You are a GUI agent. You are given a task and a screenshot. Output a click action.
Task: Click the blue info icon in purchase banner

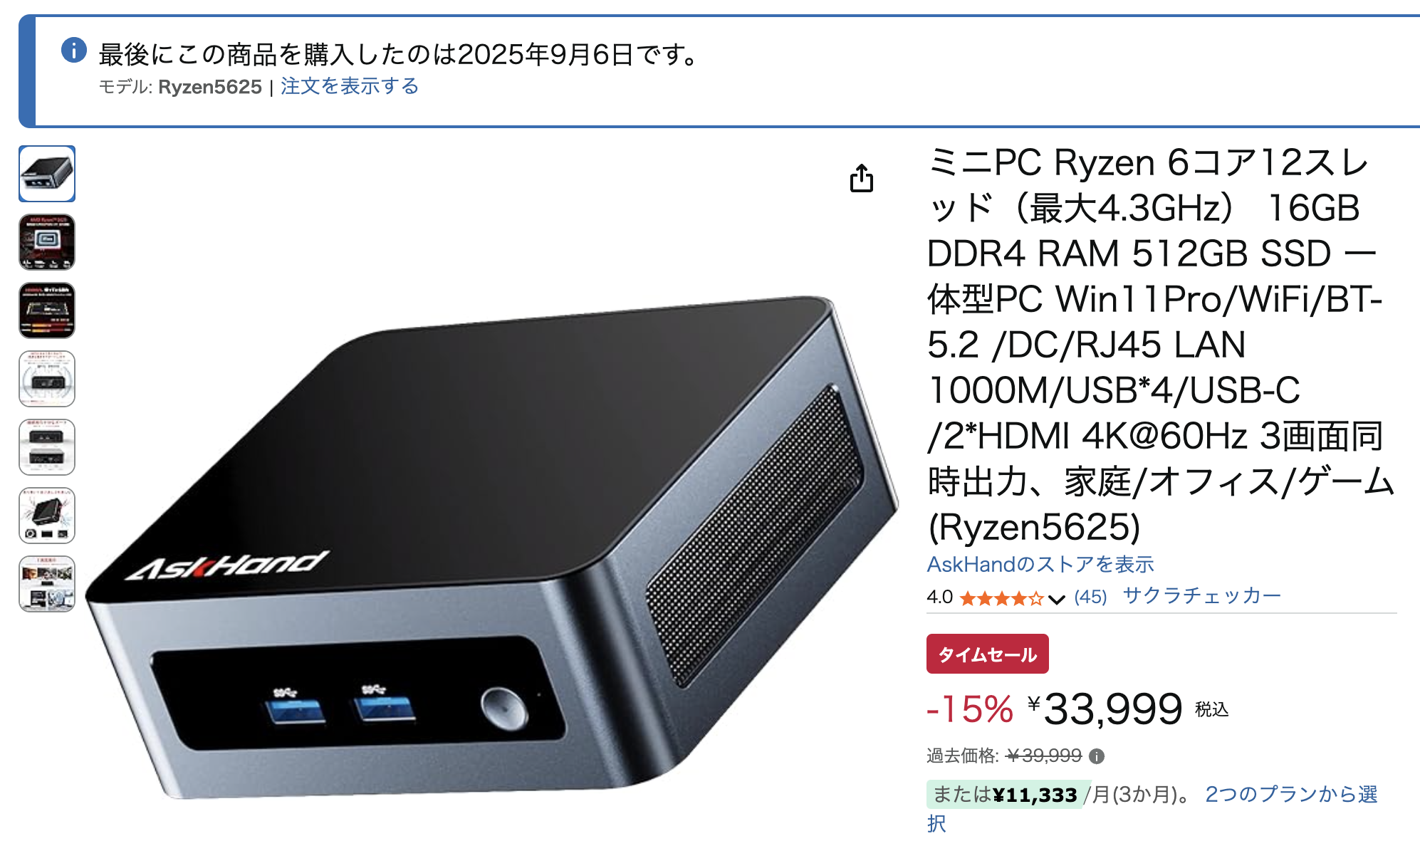coord(74,50)
